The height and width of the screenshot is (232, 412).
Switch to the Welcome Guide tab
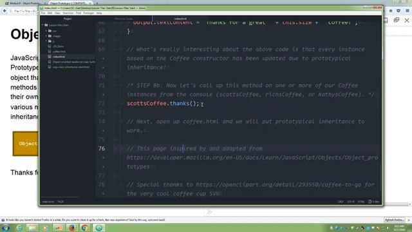coord(124,19)
